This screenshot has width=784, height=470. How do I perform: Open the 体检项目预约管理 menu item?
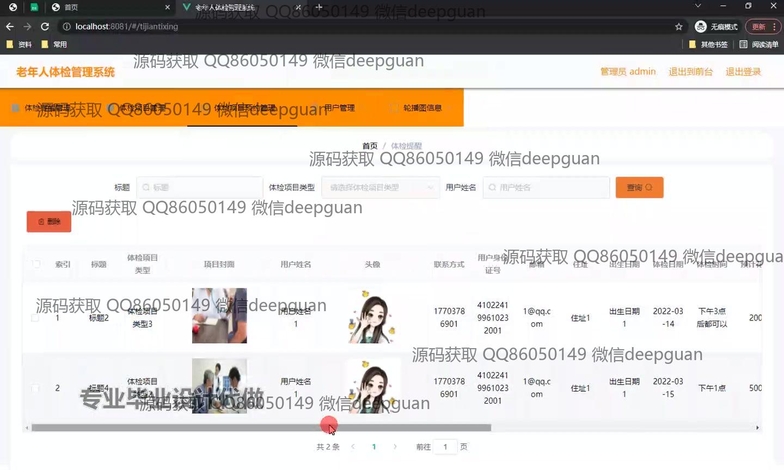click(x=244, y=108)
